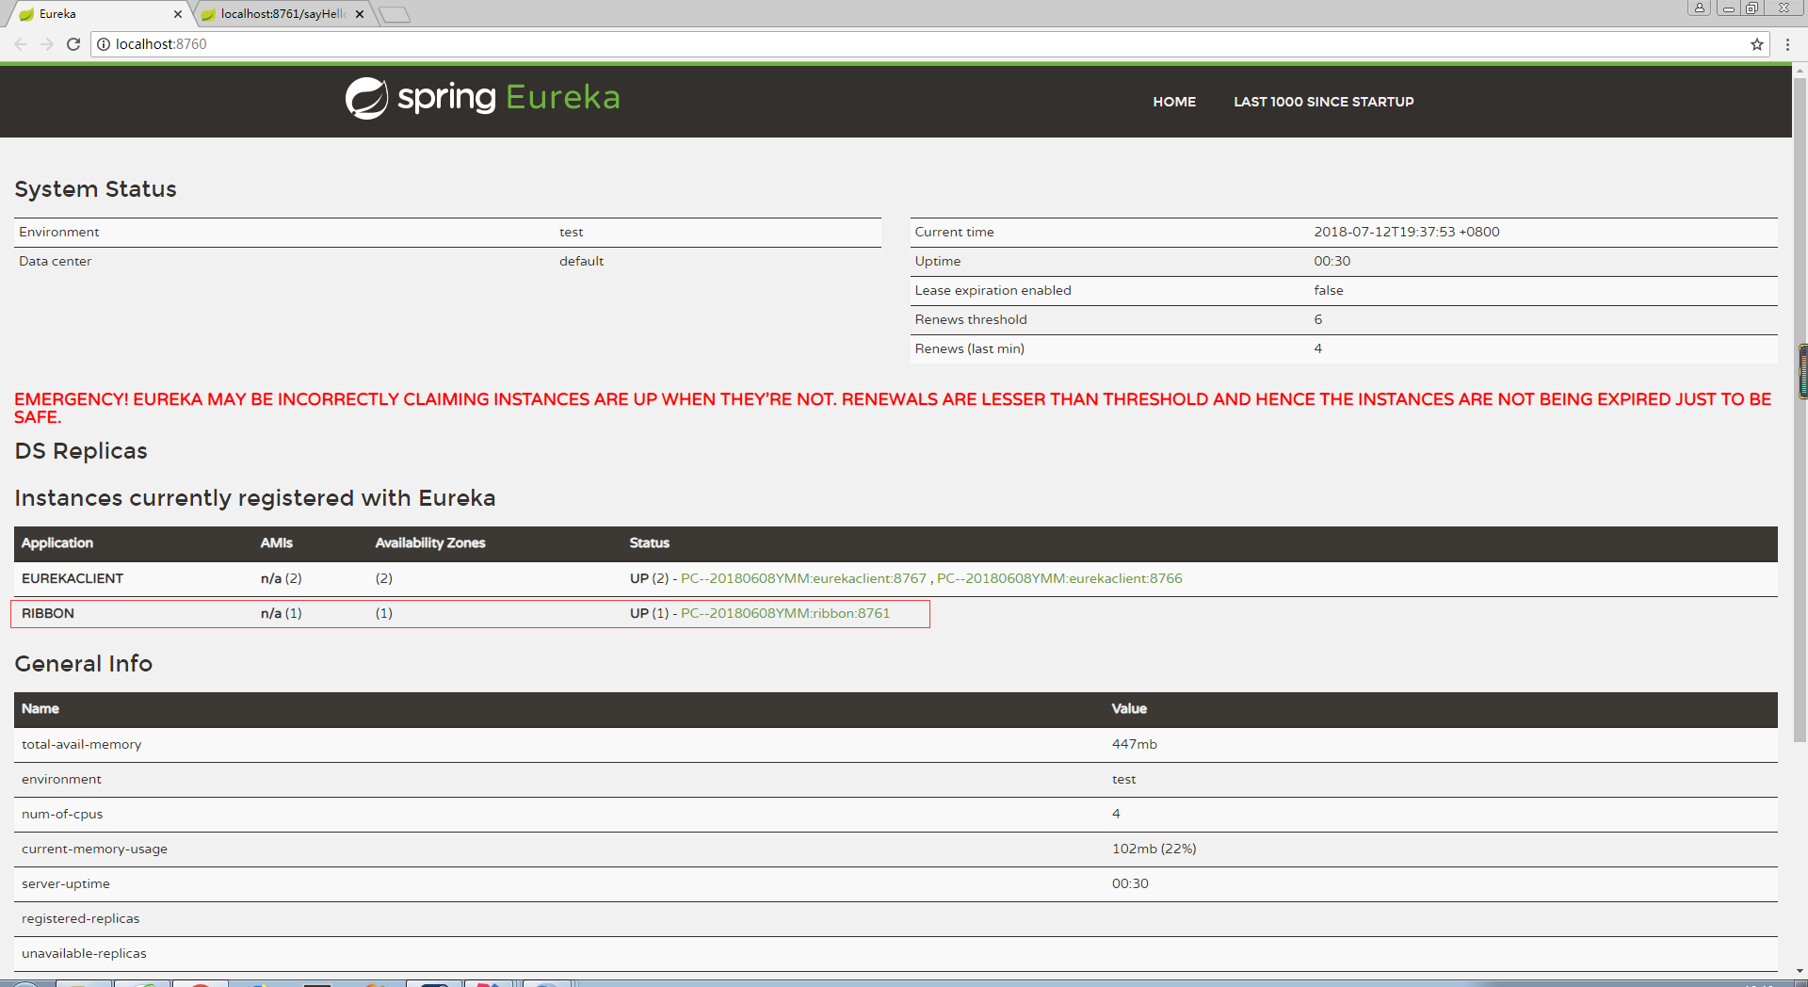Select the Data center value default

tap(582, 261)
